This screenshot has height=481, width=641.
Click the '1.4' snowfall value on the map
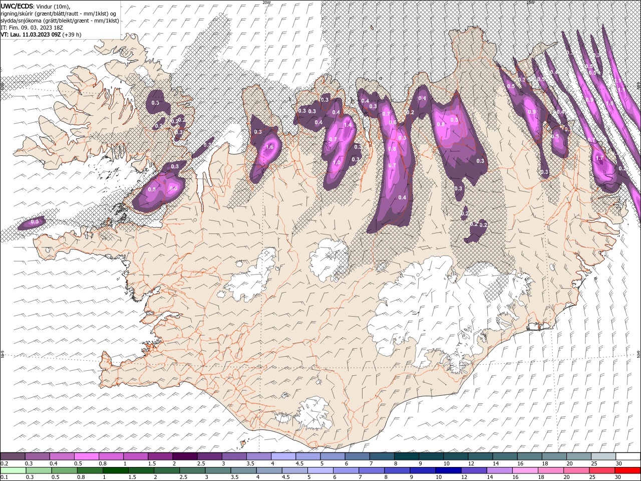coord(348,125)
